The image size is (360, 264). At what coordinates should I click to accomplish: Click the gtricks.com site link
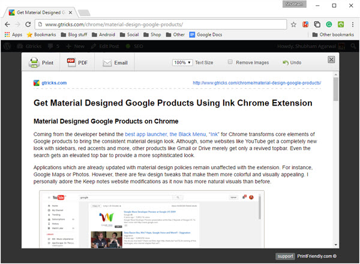point(54,83)
